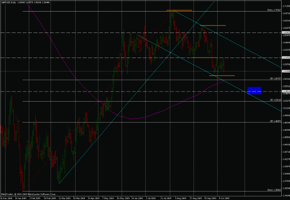The image size is (290, 200).
Task: Click the 2 Jul 2009 date label
Action: tap(151, 198)
